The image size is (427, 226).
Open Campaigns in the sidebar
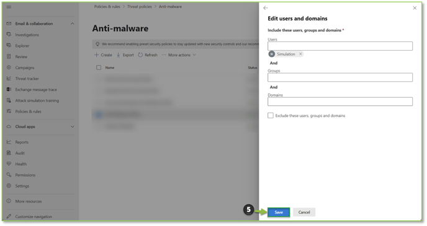(x=25, y=67)
